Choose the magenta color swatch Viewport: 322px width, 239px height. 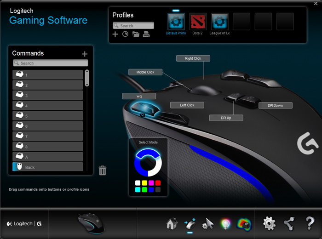(151, 183)
